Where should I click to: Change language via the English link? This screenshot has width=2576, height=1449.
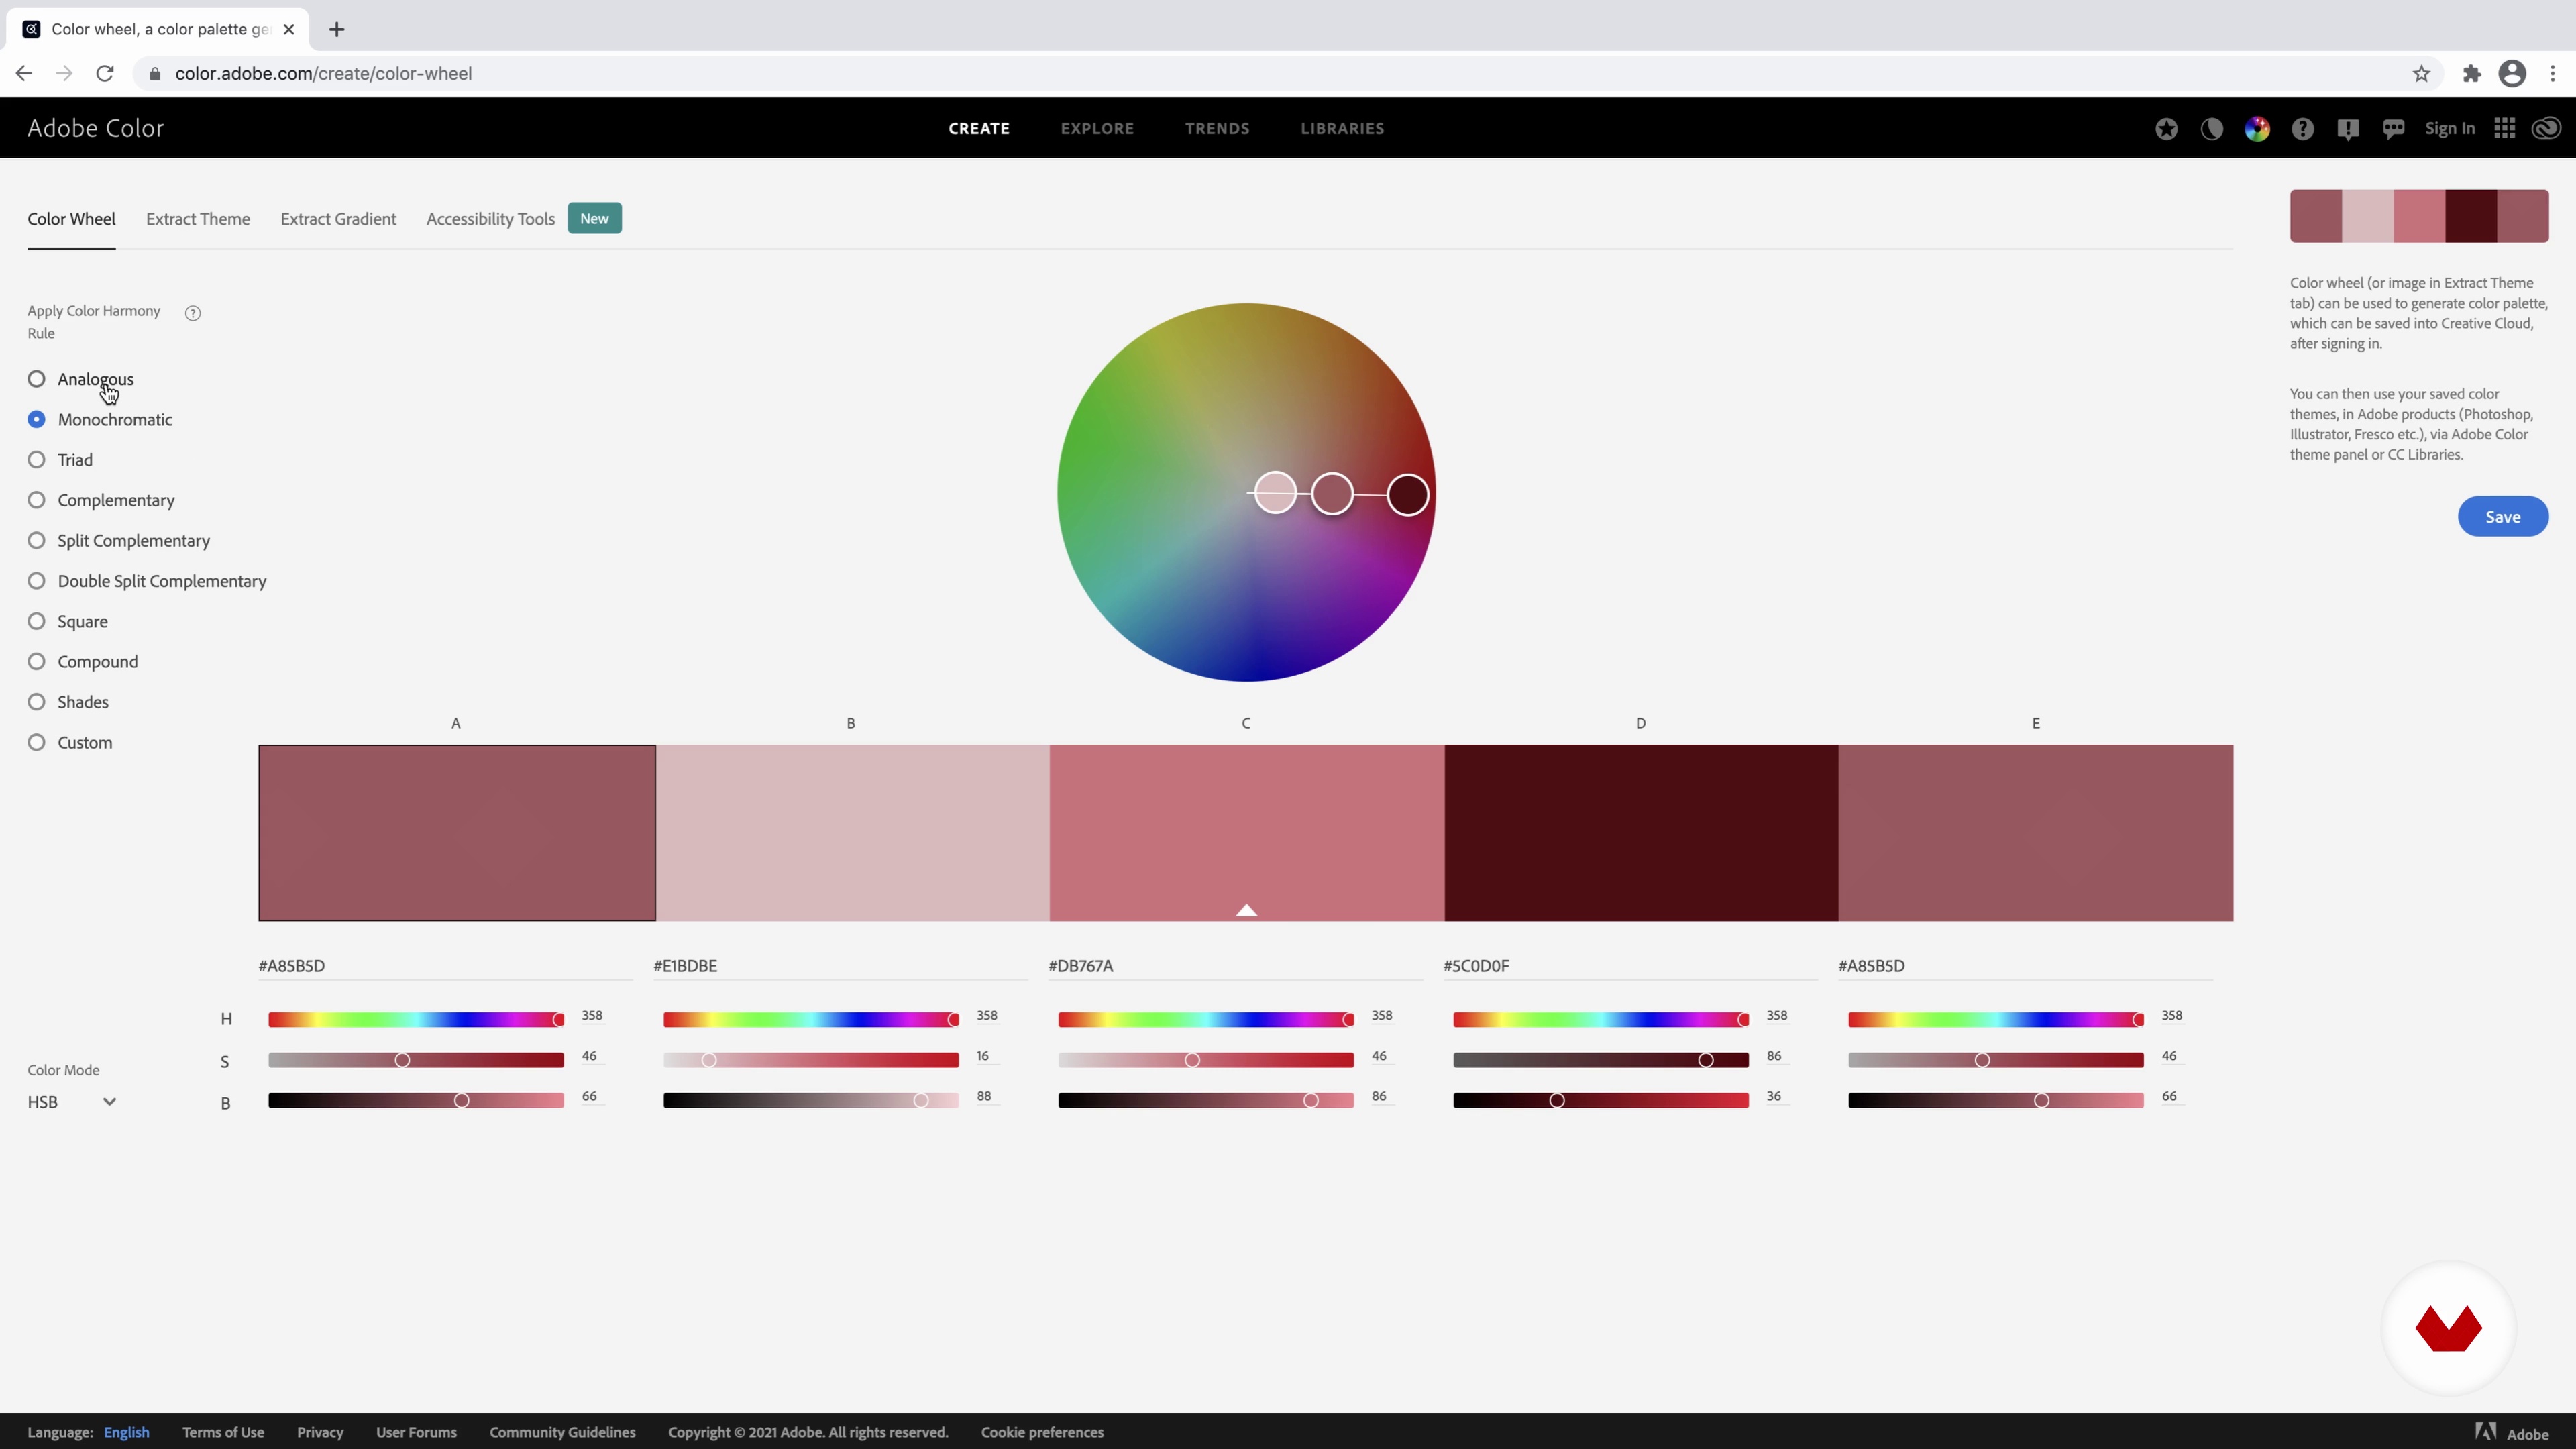coord(126,1433)
